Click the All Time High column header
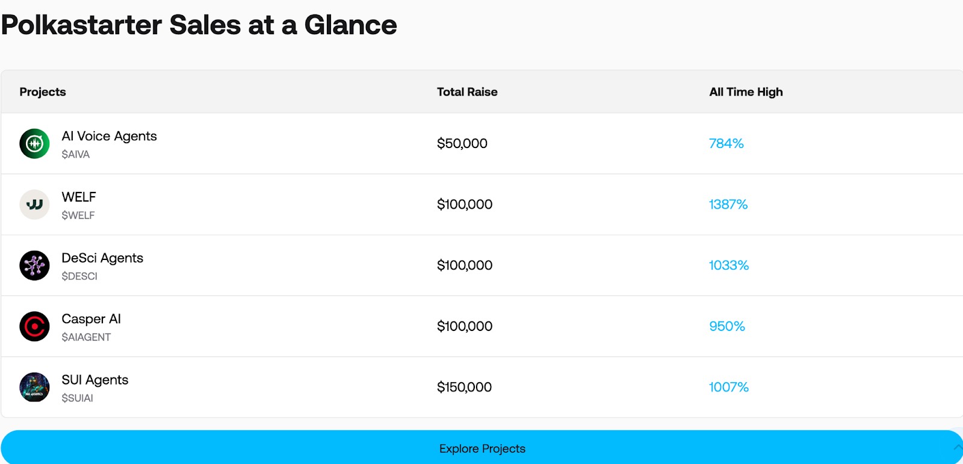Screen dimensions: 963x464 click(746, 92)
